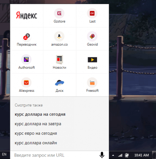Open the Yandex logo tile
156x159 pixels.
point(27,16)
